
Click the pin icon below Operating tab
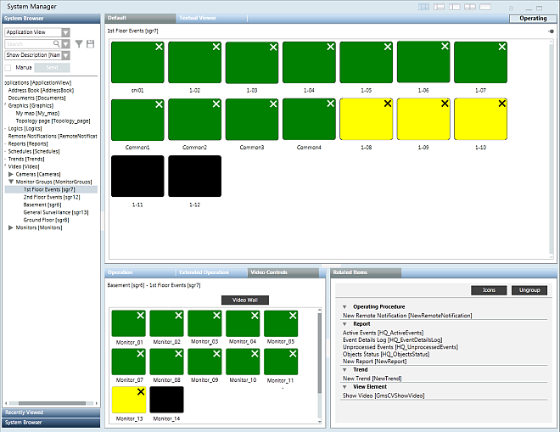[551, 31]
